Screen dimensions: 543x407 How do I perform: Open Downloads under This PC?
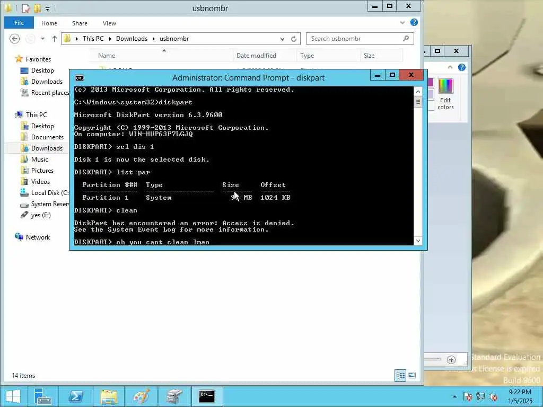point(47,148)
